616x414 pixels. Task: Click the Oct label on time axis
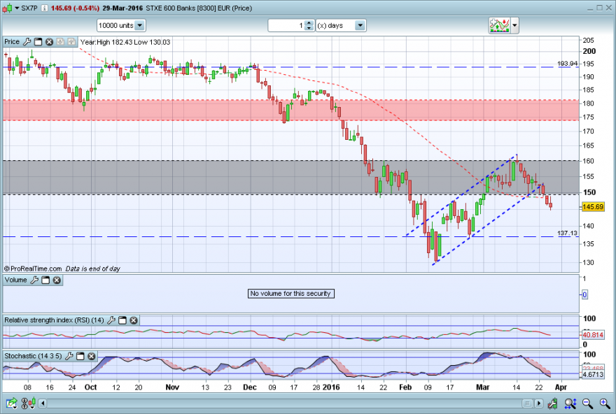pyautogui.click(x=91, y=387)
